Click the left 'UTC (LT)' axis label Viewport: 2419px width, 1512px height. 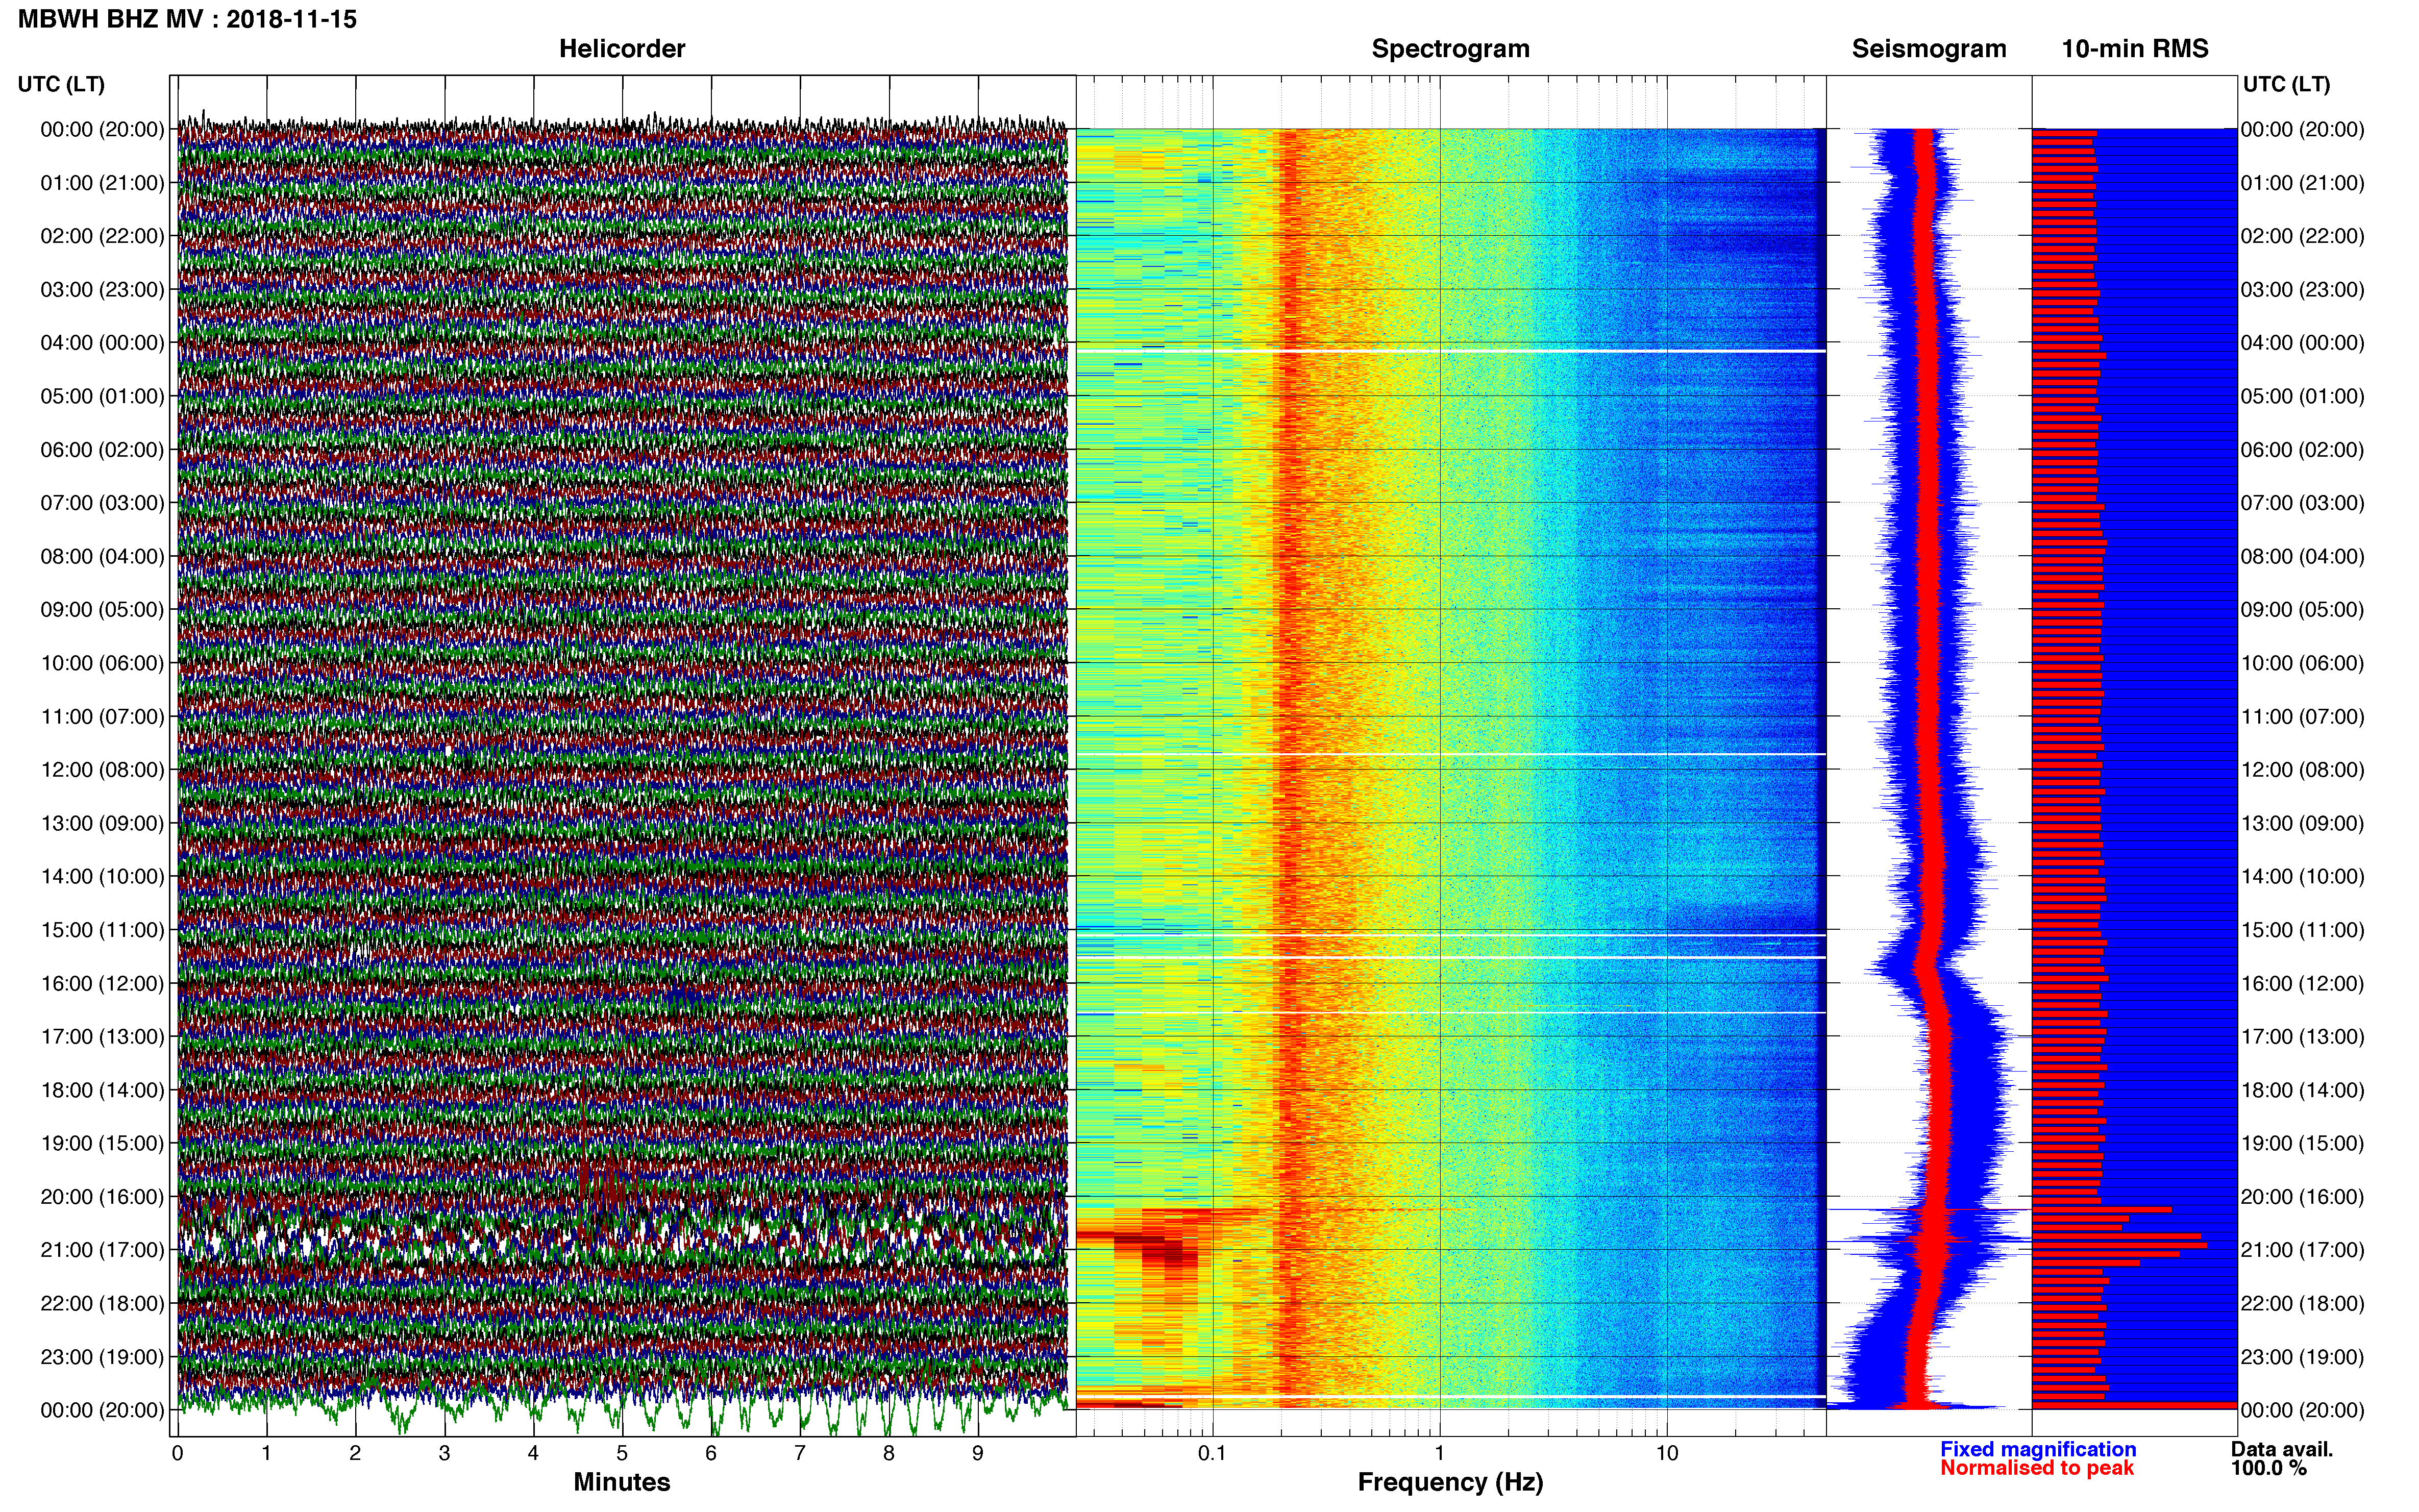coord(61,84)
